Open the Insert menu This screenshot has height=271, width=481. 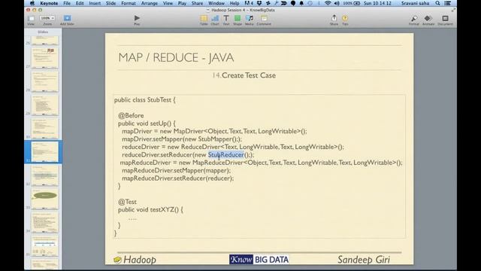click(x=95, y=3)
